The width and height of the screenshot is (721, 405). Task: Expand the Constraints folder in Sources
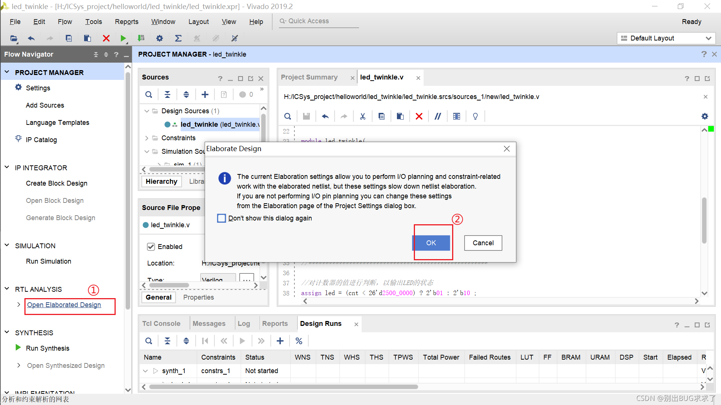(147, 138)
